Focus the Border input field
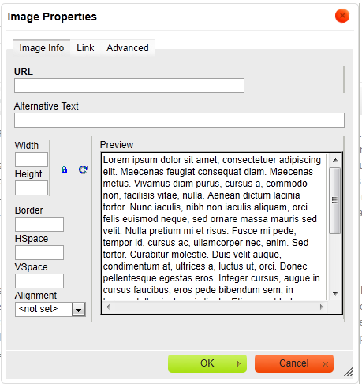Screen dimensions: 362x387 click(39, 224)
